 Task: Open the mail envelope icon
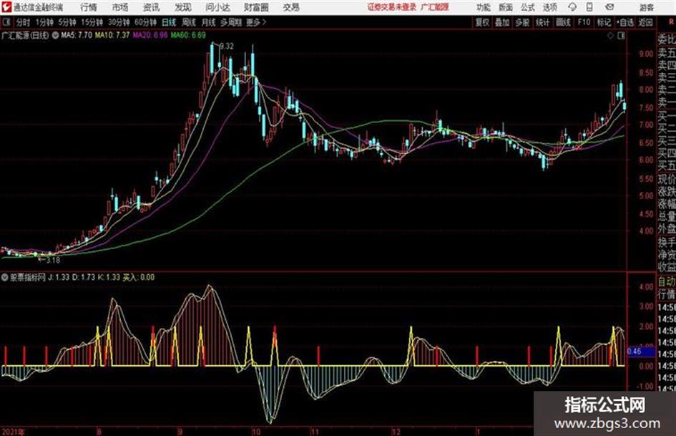[609, 7]
